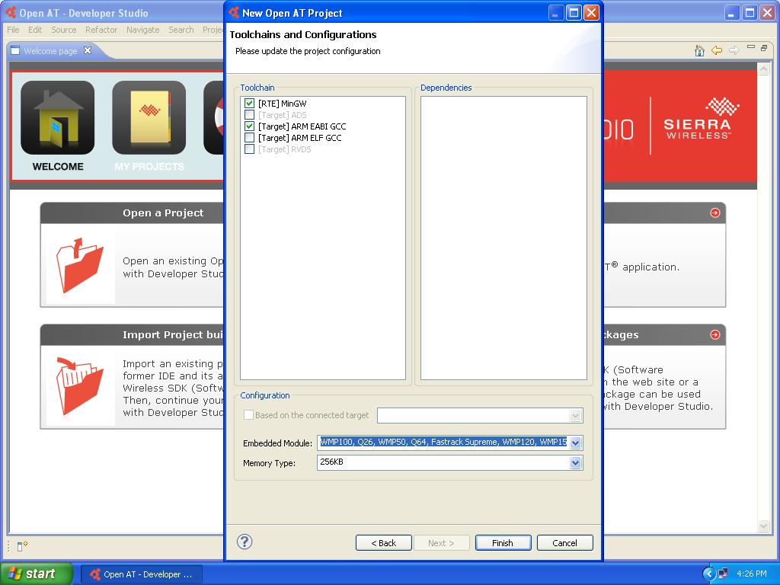Click Finish to create the project
The width and height of the screenshot is (780, 585).
point(503,542)
